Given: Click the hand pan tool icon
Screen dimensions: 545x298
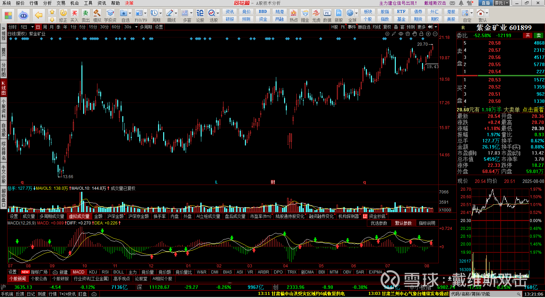Looking at the screenshot, I should click(x=415, y=34).
